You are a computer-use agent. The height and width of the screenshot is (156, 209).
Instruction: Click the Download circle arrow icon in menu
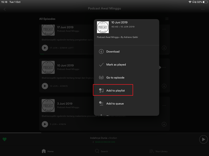click(101, 51)
